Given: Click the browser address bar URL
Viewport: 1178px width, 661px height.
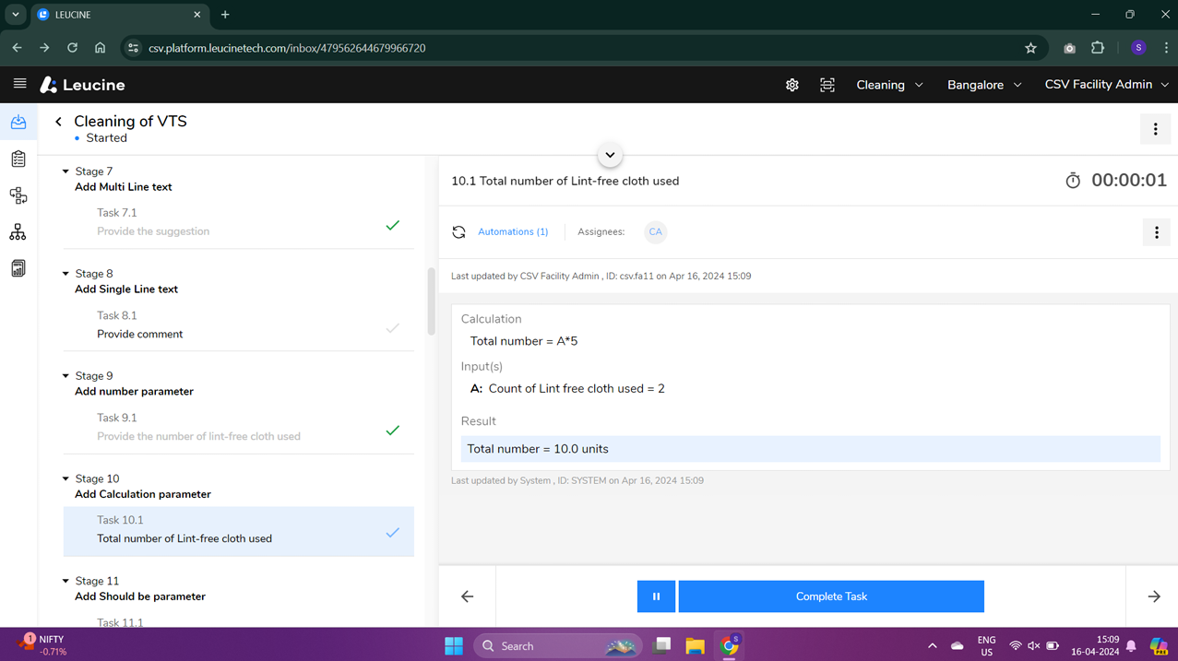Looking at the screenshot, I should [x=287, y=48].
